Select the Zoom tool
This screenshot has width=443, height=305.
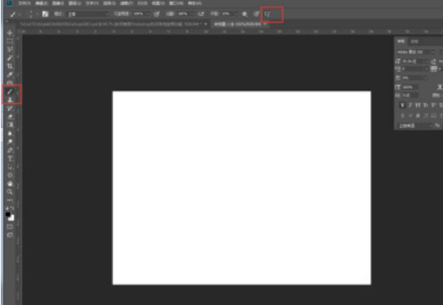click(x=10, y=192)
